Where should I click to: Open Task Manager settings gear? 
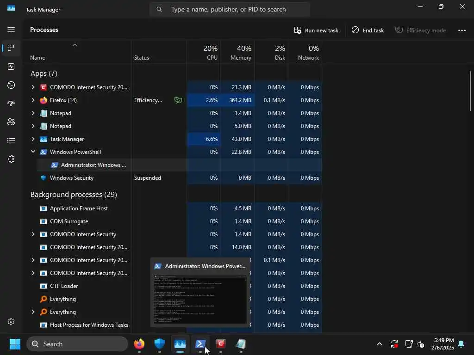[11, 322]
